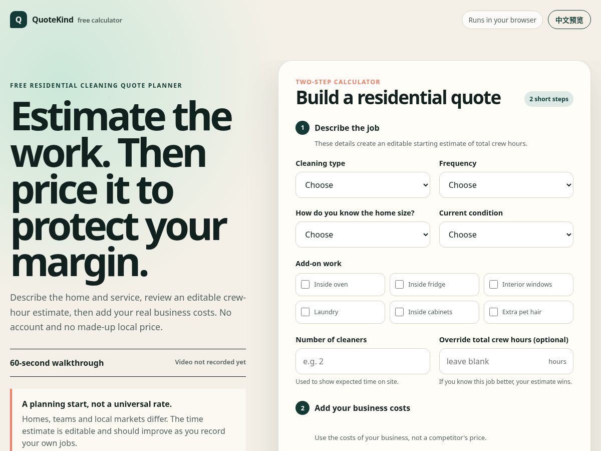The image size is (601, 451).
Task: Switch to the 中文预览 Chinese preview
Action: point(569,20)
